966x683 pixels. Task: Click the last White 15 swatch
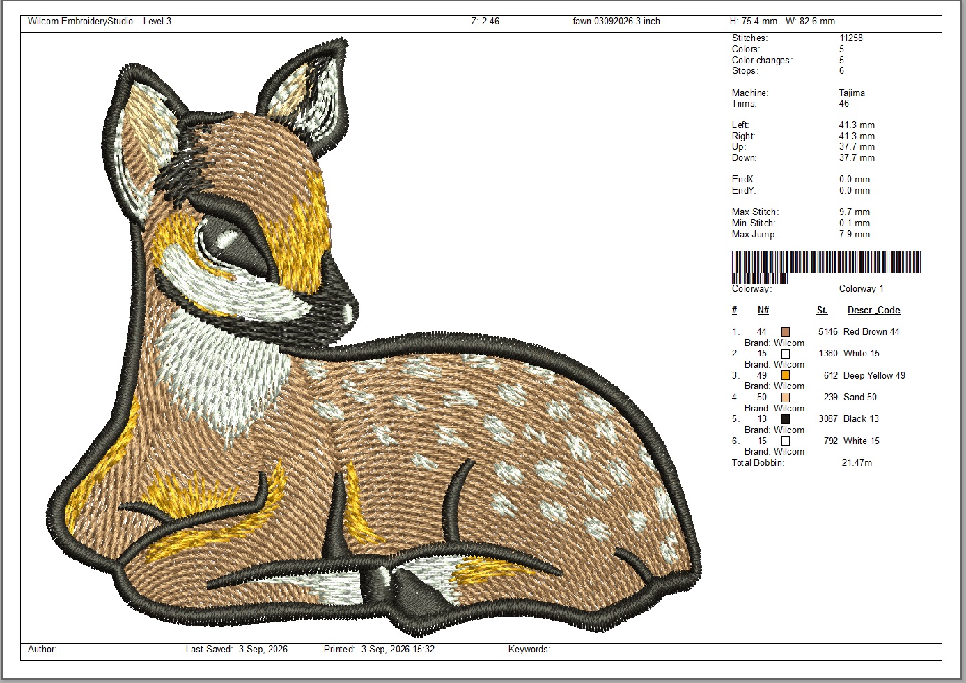pyautogui.click(x=786, y=441)
